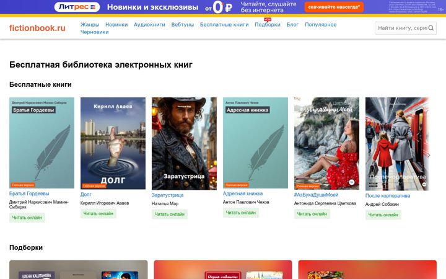Open Вебтуны section
The height and width of the screenshot is (279, 446).
[182, 24]
